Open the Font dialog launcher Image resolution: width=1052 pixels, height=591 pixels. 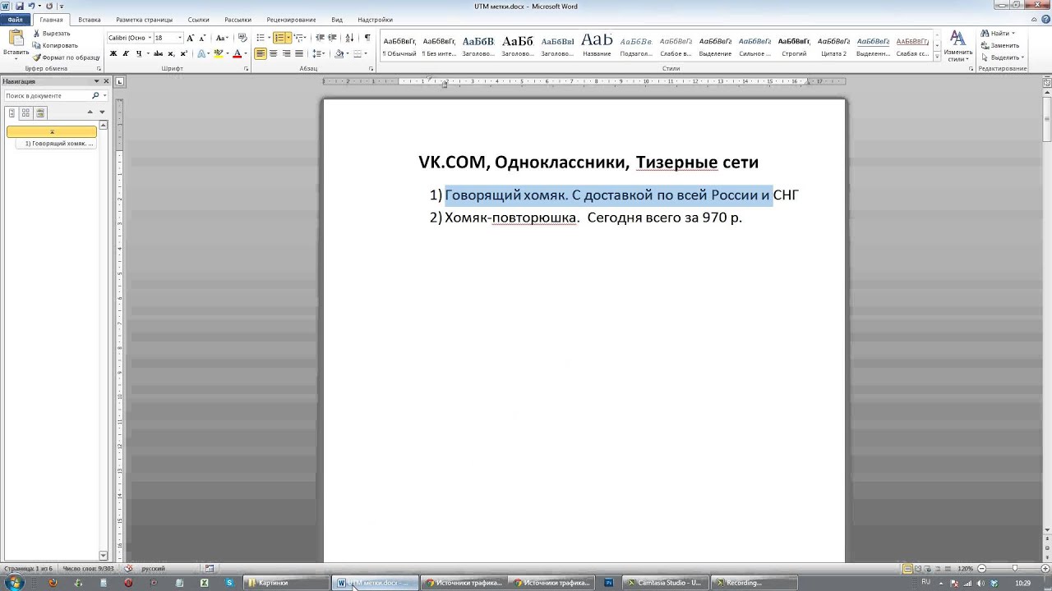click(247, 69)
